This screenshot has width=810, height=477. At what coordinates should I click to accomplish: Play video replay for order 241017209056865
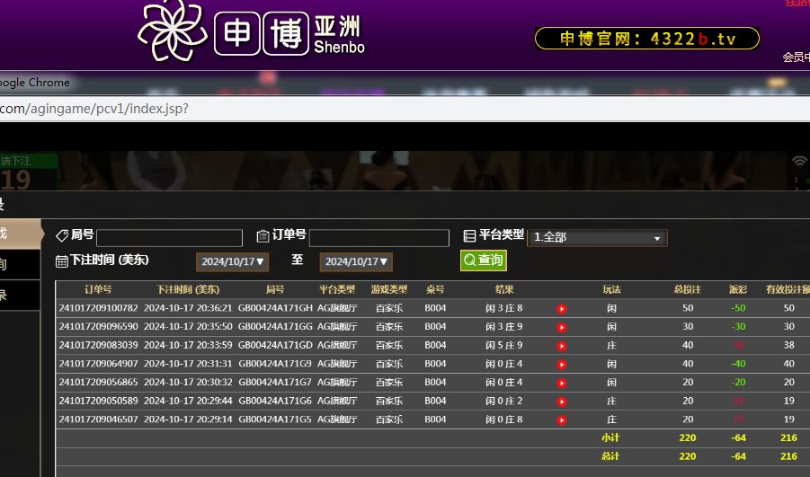pyautogui.click(x=562, y=383)
